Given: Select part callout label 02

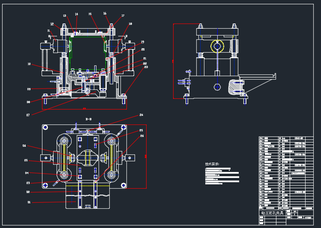Looking at the screenshot, I should (28, 192).
